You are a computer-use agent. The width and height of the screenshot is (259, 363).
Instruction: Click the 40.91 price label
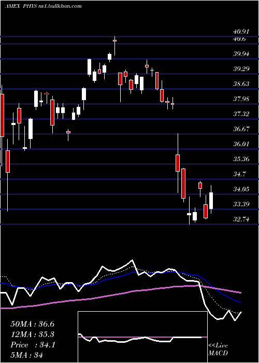pyautogui.click(x=241, y=31)
